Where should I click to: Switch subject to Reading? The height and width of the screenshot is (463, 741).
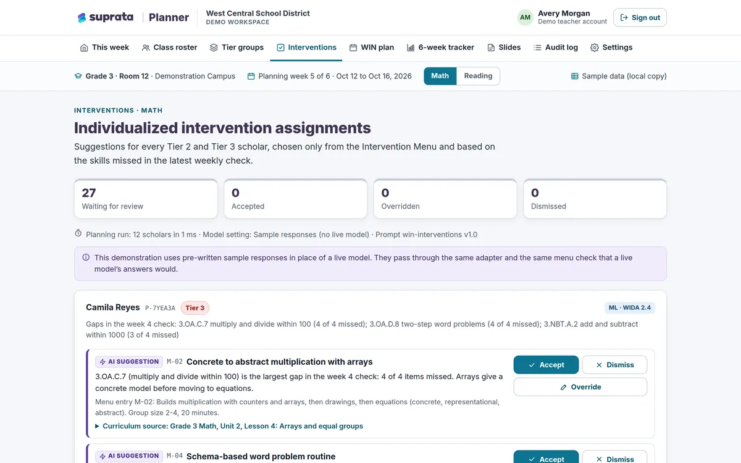pyautogui.click(x=478, y=76)
